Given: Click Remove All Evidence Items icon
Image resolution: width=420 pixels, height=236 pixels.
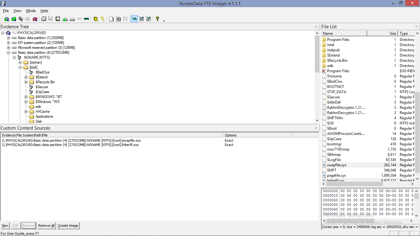Looking at the screenshot, I should tap(35, 19).
